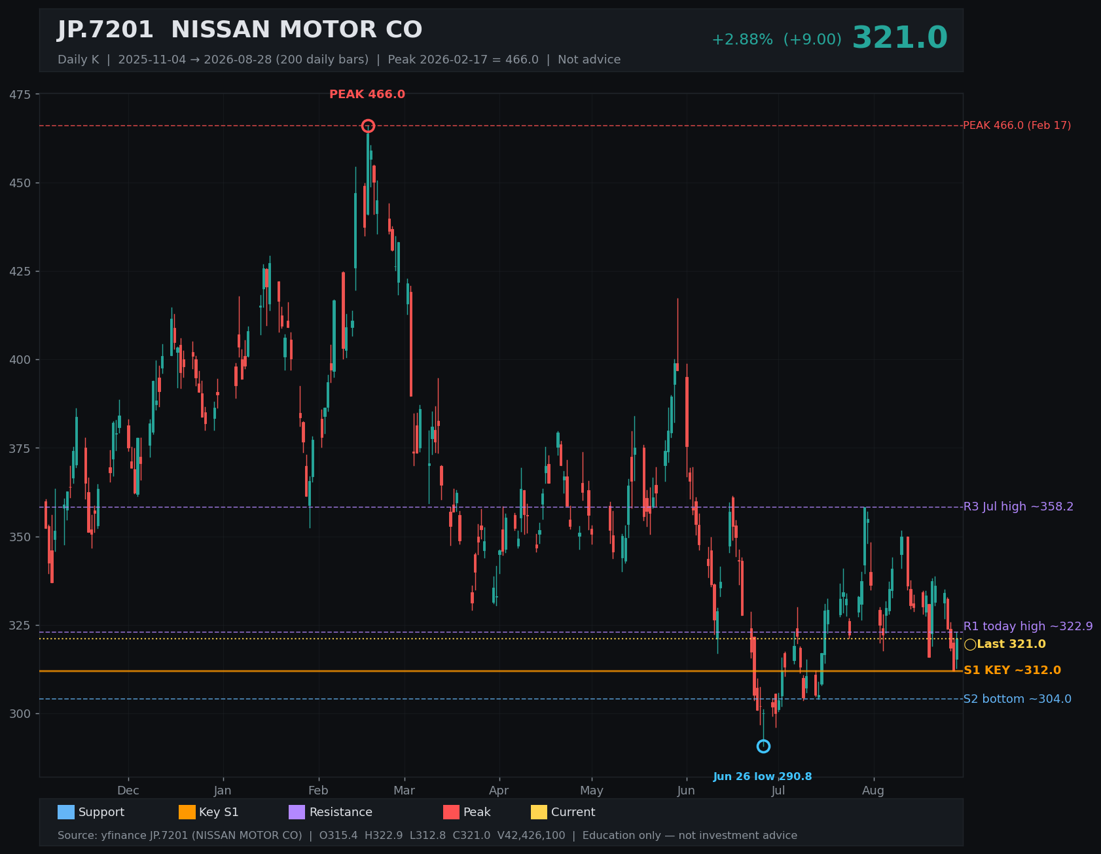Click the 'R3 Jul high ~358.2' label
Screen dimensions: 1101x854
(x=1019, y=507)
